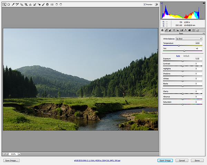The width and height of the screenshot is (207, 165).
Task: Open the White Balance dropdown
Action: point(189,39)
